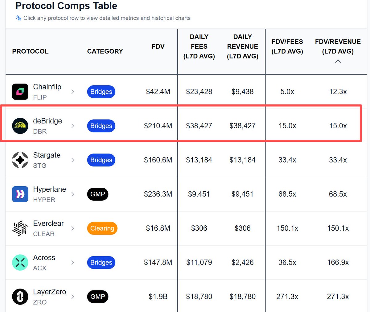This screenshot has height=312, width=370.
Task: Click the HYPER ticker symbol
Action: click(x=44, y=200)
